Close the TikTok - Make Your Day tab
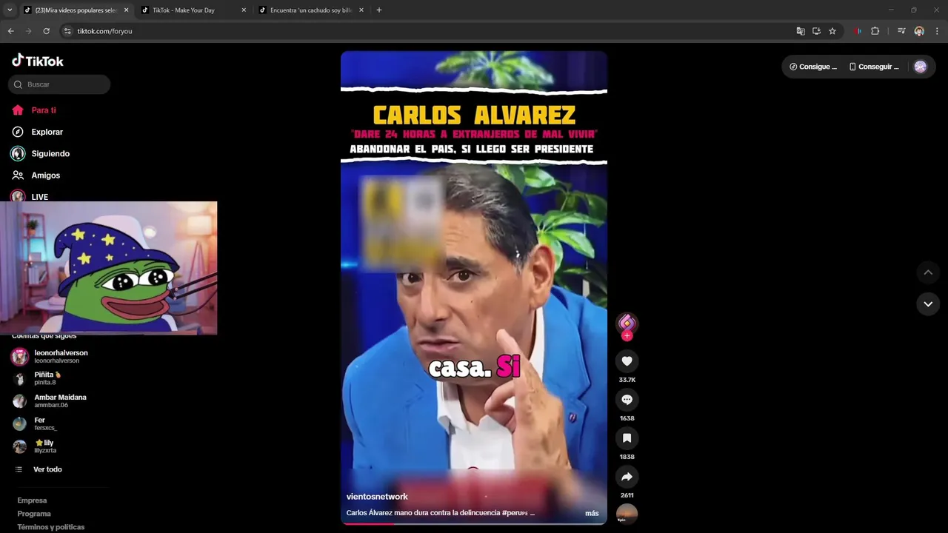This screenshot has width=948, height=533. click(244, 10)
